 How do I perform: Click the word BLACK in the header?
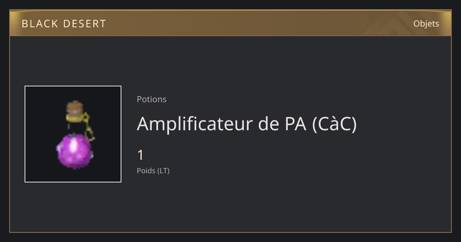40,23
